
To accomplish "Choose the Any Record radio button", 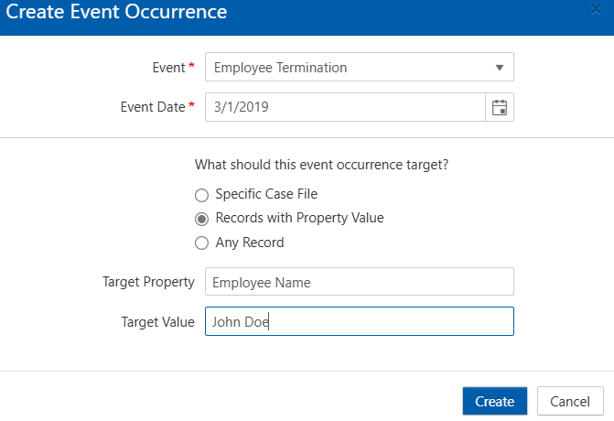I will click(x=201, y=243).
